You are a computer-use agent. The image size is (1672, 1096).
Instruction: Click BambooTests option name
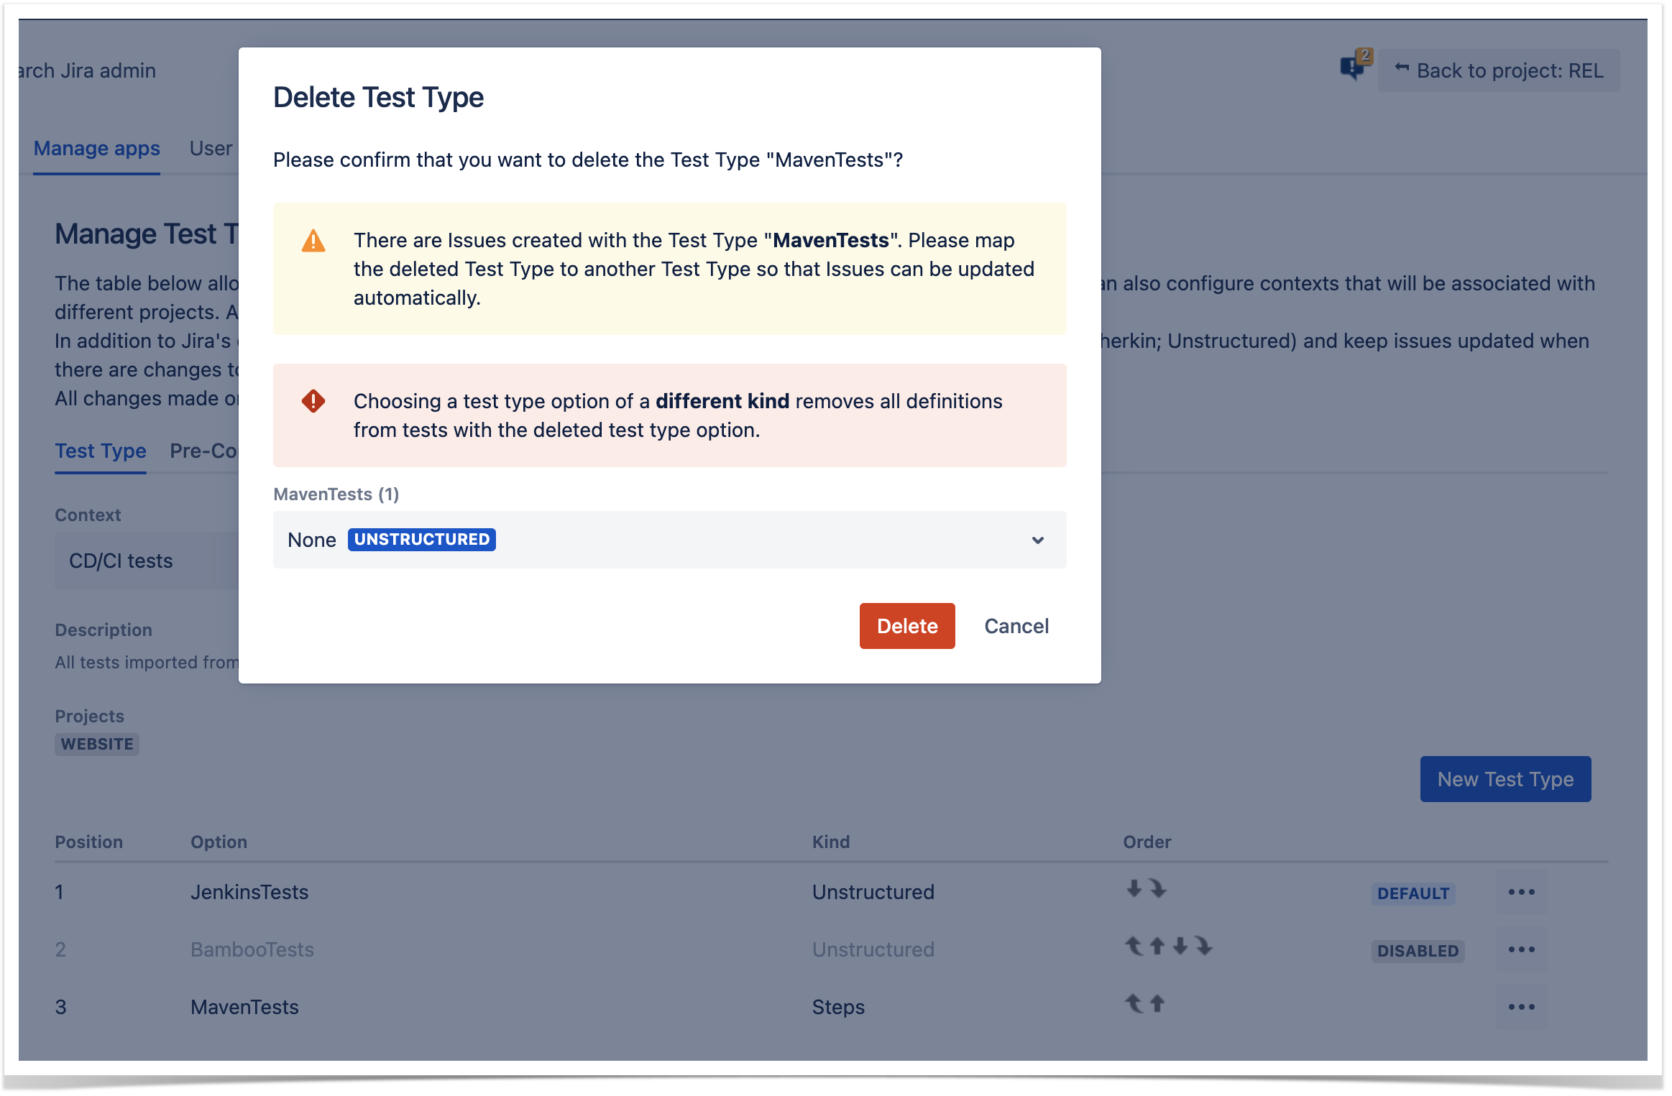click(x=252, y=949)
